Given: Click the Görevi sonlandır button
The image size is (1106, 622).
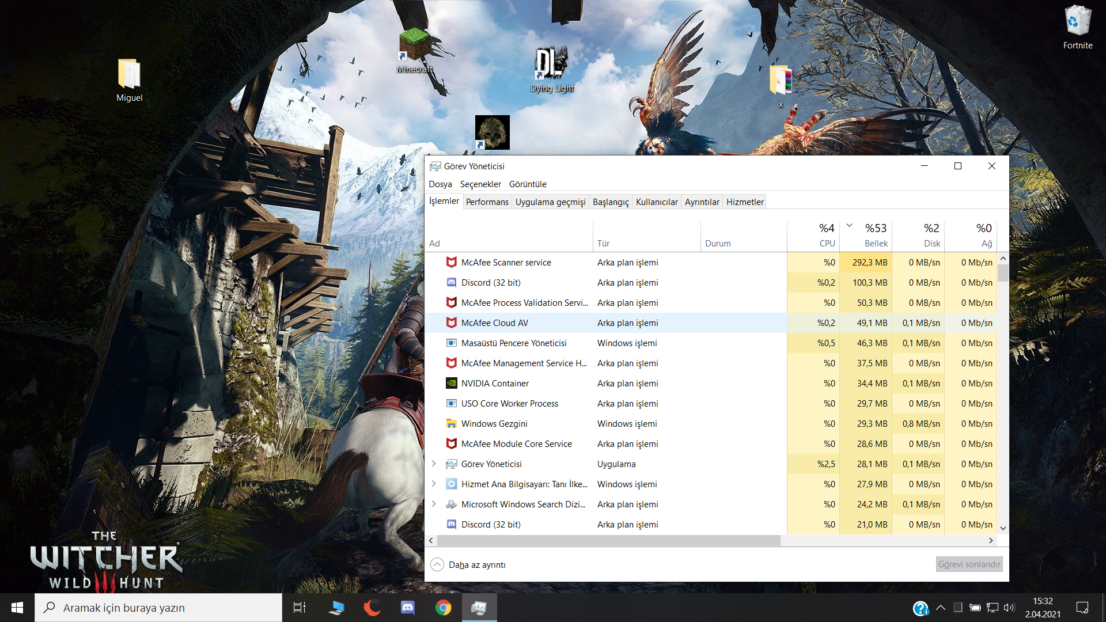Looking at the screenshot, I should tap(969, 564).
